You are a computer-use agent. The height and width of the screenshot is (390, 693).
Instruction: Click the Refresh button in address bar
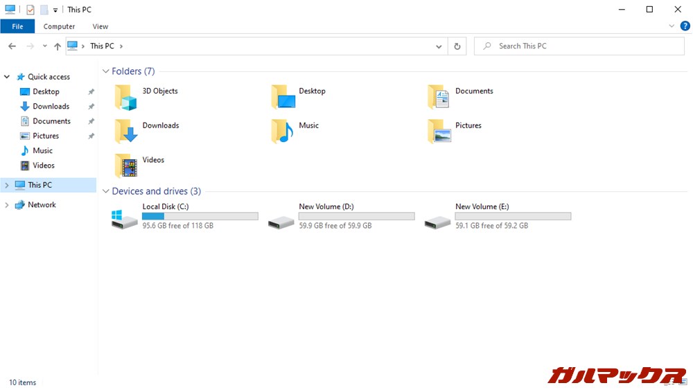click(457, 46)
